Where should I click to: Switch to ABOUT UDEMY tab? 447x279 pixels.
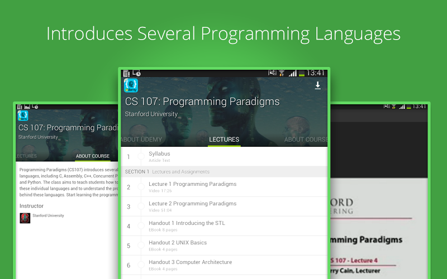141,139
